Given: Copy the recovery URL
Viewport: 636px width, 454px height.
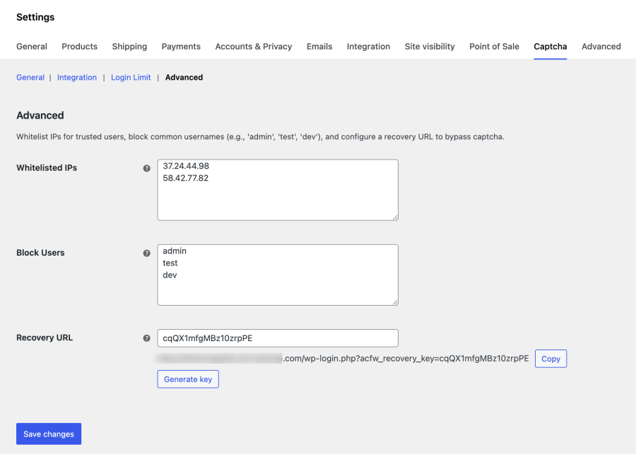Looking at the screenshot, I should pos(550,359).
